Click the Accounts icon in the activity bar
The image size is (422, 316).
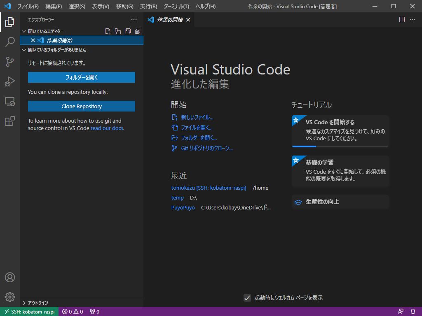tap(9, 277)
